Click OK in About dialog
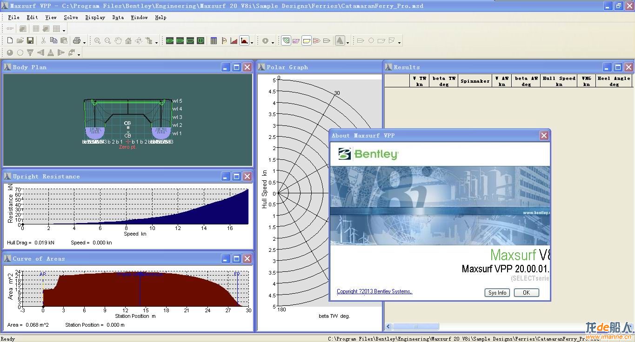The width and height of the screenshot is (635, 342). [x=526, y=293]
